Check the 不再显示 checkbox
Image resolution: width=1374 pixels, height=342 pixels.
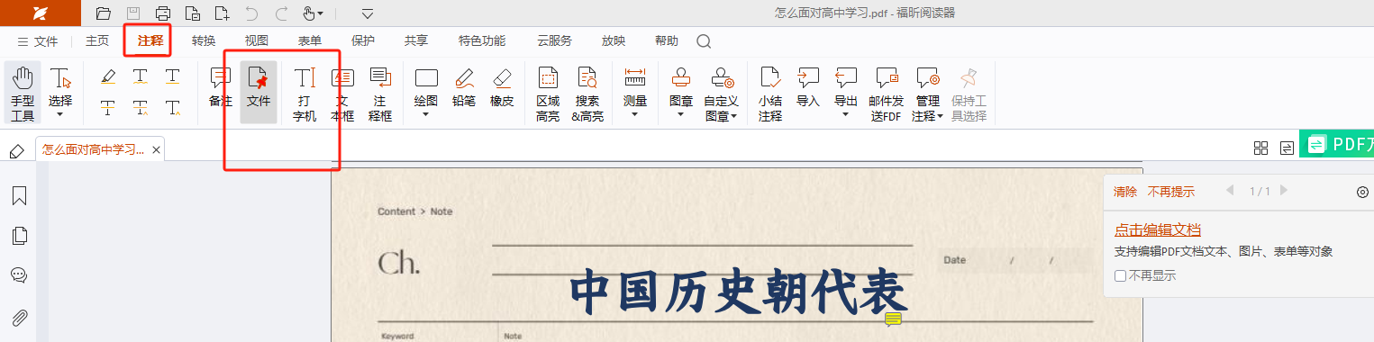pos(1120,275)
